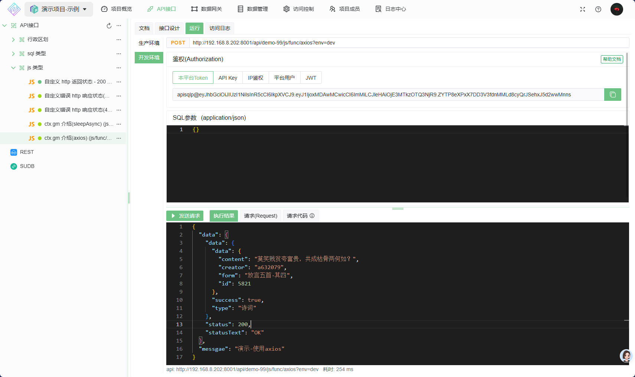Collapse the js 类型 tree node
The height and width of the screenshot is (377, 635).
13,67
